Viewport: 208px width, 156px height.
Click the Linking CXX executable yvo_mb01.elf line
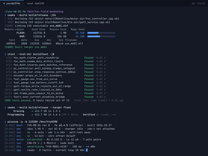36,26
